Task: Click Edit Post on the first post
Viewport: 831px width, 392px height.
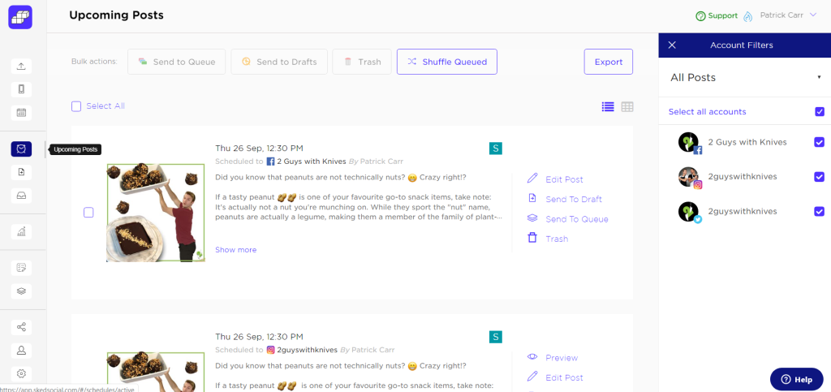Action: point(563,179)
